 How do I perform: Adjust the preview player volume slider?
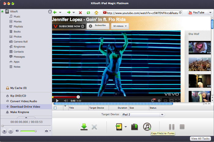point(28,131)
